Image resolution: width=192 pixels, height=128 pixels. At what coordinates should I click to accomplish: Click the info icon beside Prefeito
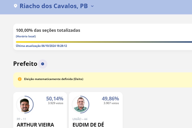pos(42,64)
